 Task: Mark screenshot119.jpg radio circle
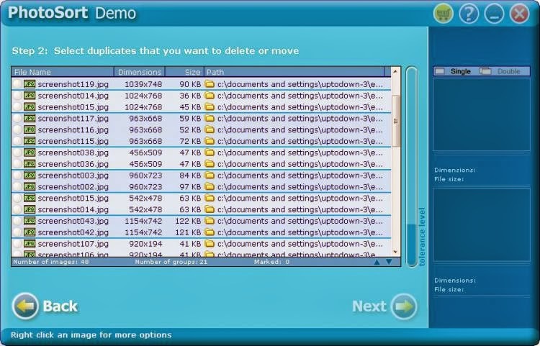point(17,84)
